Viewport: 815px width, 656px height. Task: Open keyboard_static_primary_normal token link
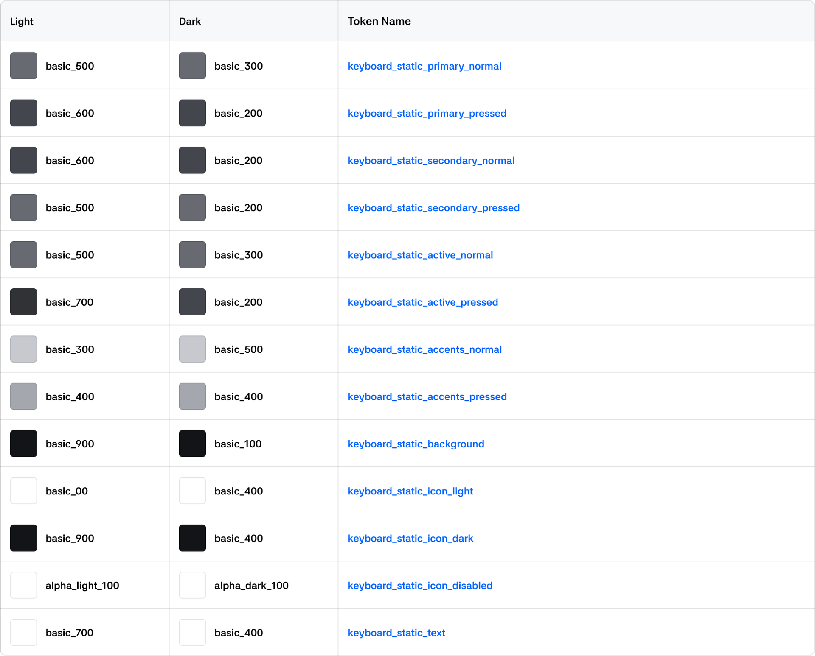click(x=424, y=66)
